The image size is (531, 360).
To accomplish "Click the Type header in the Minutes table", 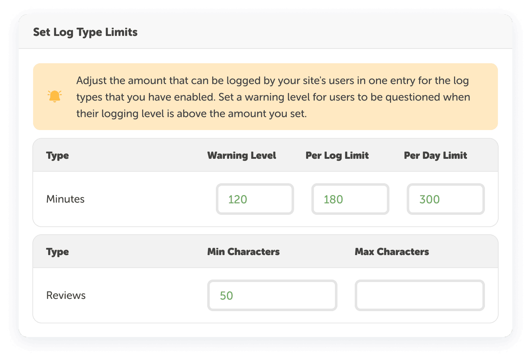I will (x=57, y=155).
